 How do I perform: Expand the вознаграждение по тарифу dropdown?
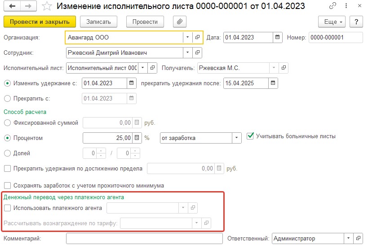click(196, 223)
